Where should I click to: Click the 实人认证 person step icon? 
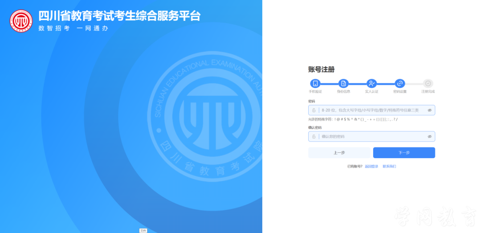pyautogui.click(x=371, y=83)
